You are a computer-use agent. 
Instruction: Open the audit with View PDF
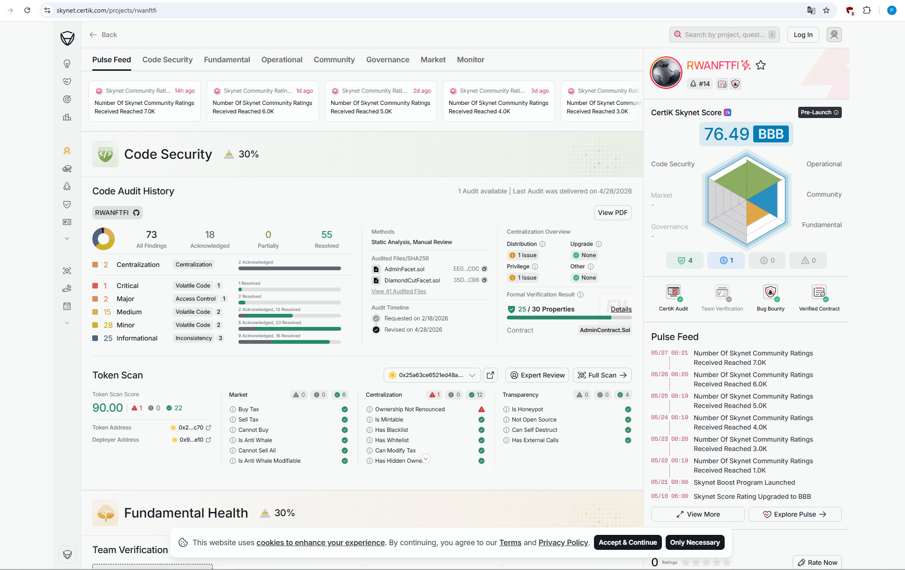613,213
